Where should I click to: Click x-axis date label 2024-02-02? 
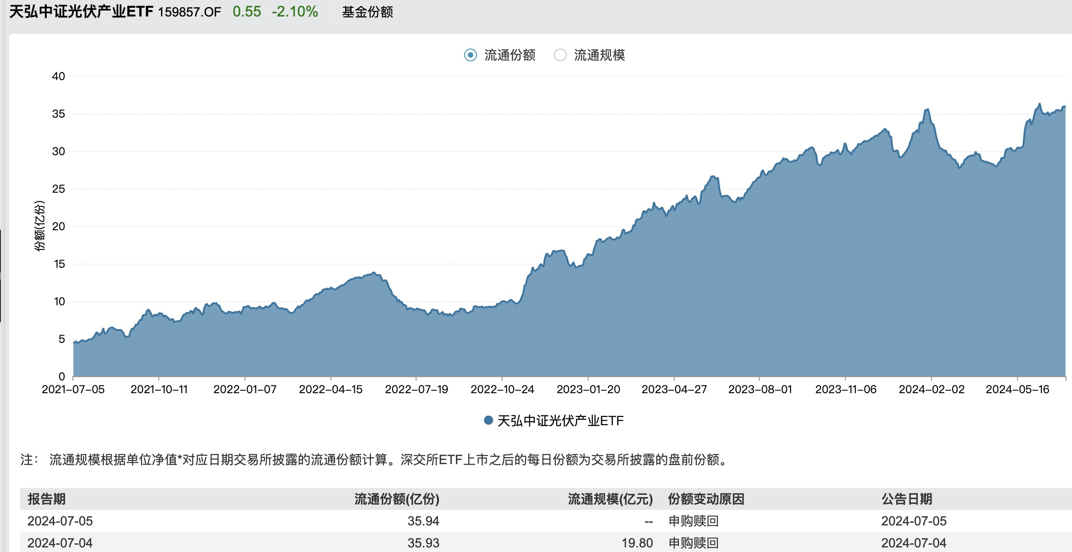click(932, 390)
